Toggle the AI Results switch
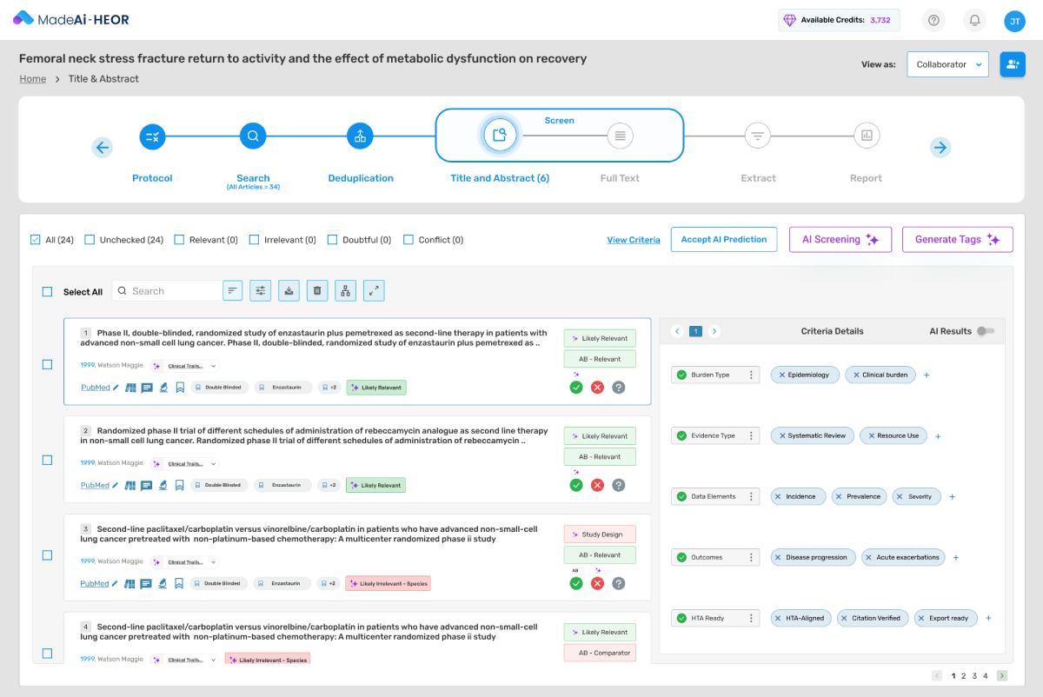Screen dimensions: 1043x697 [985, 331]
